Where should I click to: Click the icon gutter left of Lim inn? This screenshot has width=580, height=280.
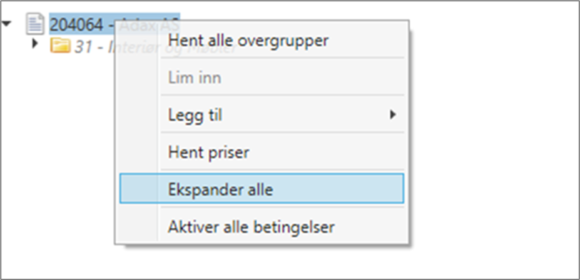click(139, 78)
